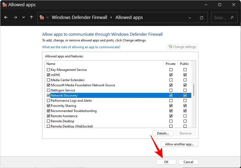The height and width of the screenshot is (168, 241).
Task: Open the risks of allowing apps link
Action: click(x=81, y=47)
